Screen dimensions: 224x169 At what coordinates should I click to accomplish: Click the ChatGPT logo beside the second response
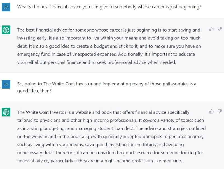click(x=6, y=112)
